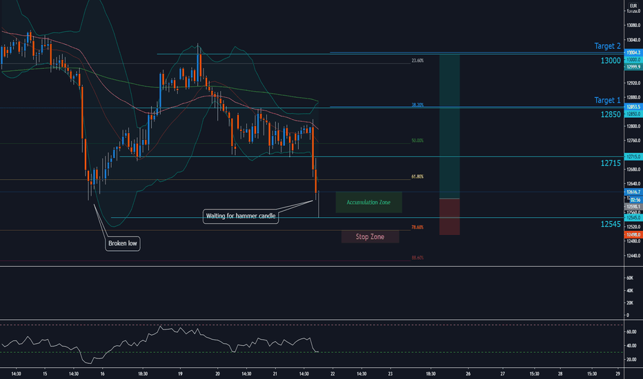Select the "Waiting for hammer candle" callout
The height and width of the screenshot is (379, 643).
(x=241, y=216)
